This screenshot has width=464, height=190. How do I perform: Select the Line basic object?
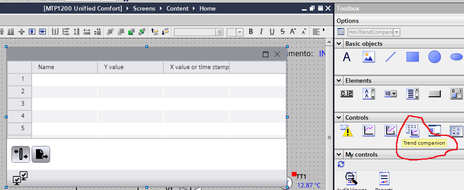click(391, 57)
